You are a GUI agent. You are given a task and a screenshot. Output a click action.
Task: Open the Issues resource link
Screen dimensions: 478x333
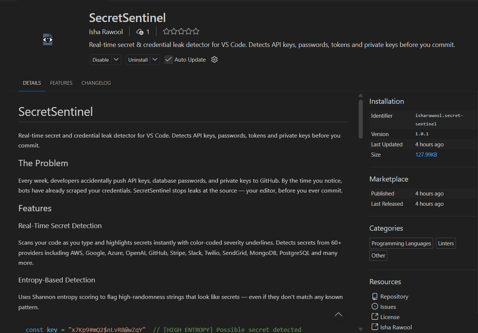tap(388, 307)
